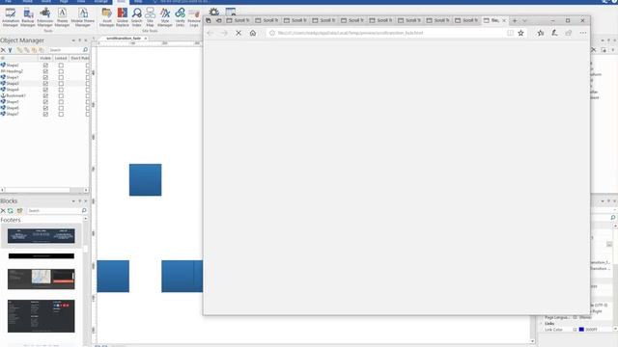Open the browser more options menu

583,33
